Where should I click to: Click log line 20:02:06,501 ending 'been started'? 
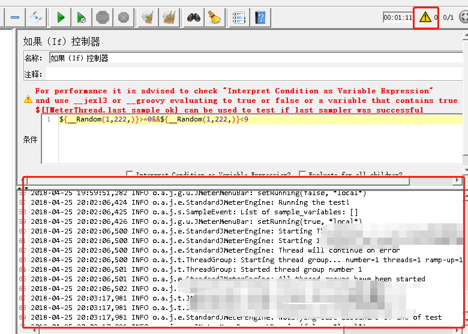coord(228,279)
